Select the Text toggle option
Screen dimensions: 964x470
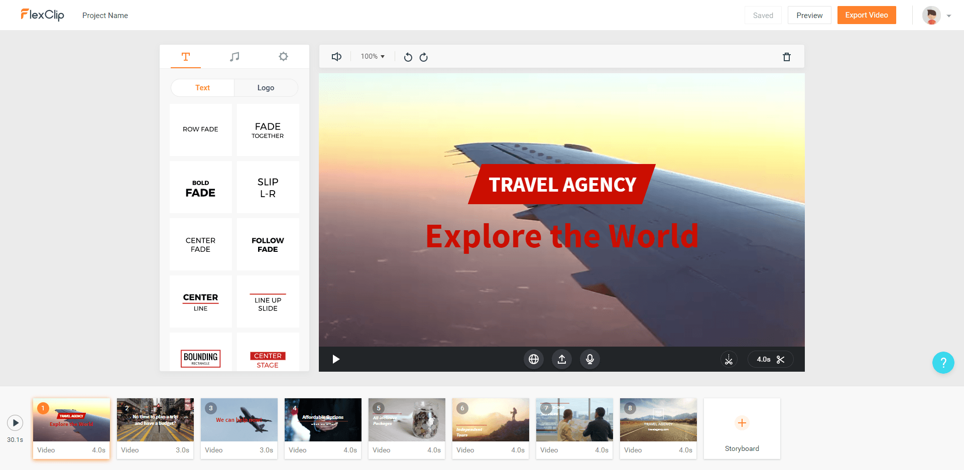point(202,88)
